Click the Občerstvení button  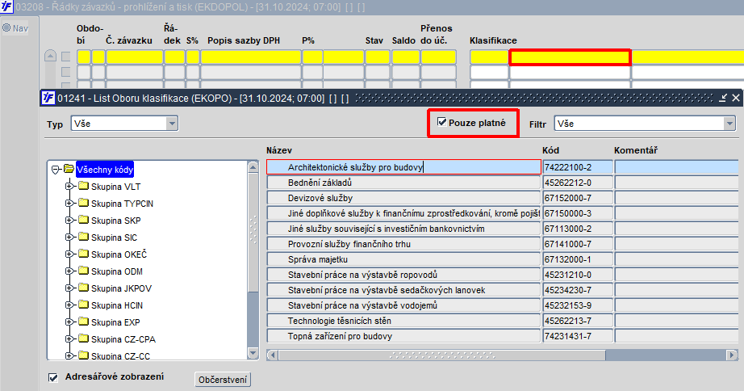tap(223, 380)
